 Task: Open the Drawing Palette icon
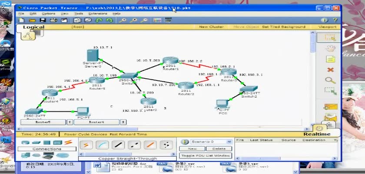[157, 20]
